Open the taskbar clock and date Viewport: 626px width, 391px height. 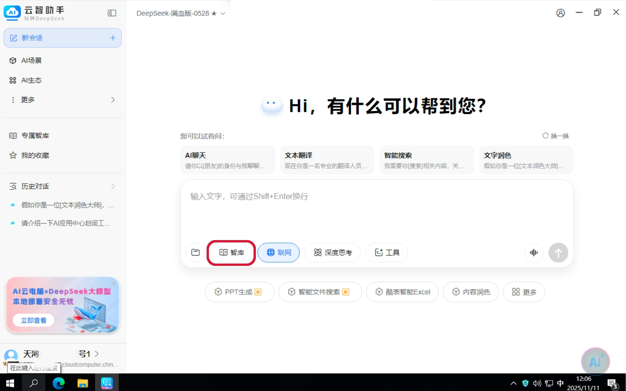point(583,383)
